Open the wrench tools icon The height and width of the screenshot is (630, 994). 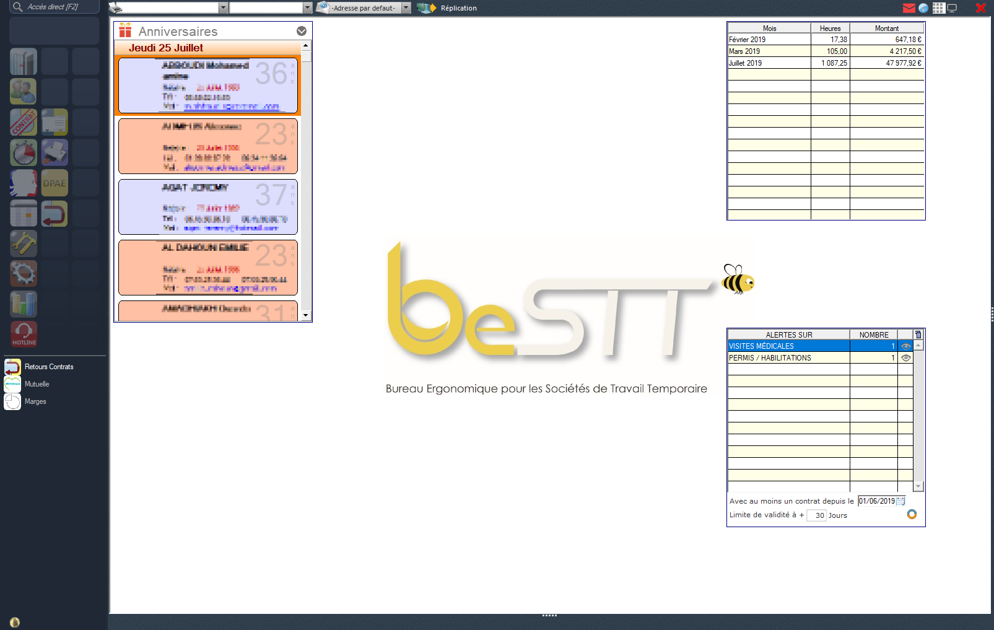24,244
